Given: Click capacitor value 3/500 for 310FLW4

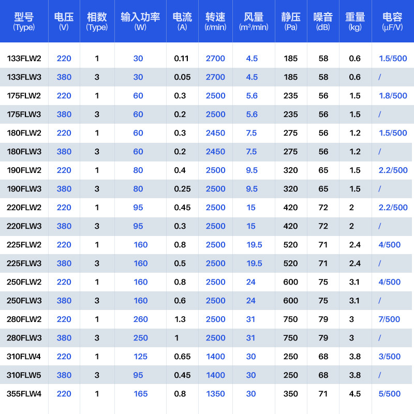Looking at the screenshot, I should tap(390, 357).
